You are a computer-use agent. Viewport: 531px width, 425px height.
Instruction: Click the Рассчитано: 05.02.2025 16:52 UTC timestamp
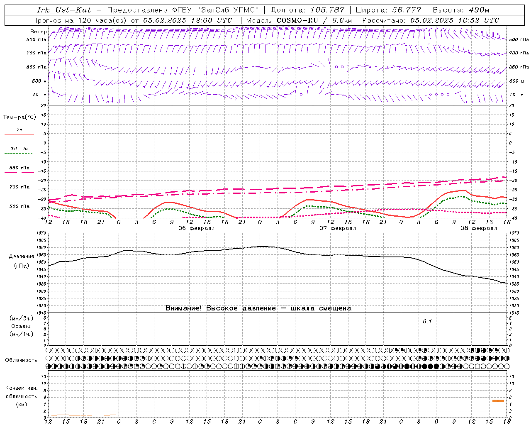point(431,20)
